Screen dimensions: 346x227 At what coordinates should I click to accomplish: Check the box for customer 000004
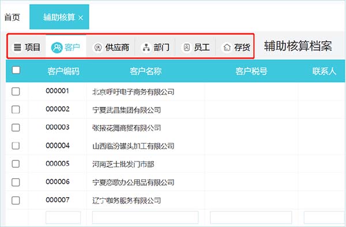coord(16,145)
